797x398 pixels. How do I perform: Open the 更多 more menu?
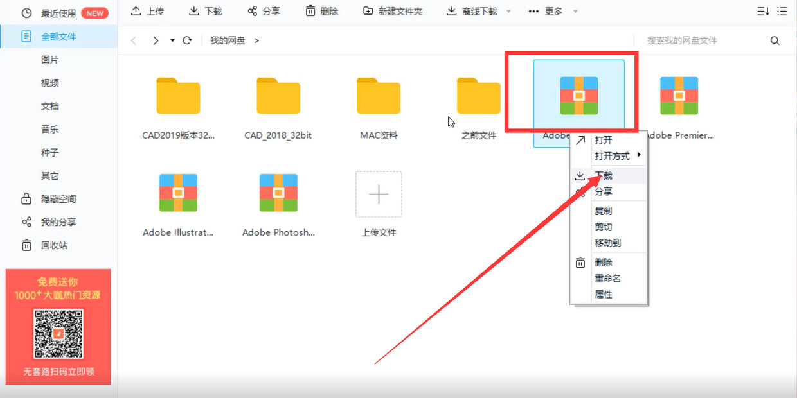[545, 11]
